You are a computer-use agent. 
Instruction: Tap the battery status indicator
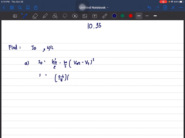click(182, 2)
